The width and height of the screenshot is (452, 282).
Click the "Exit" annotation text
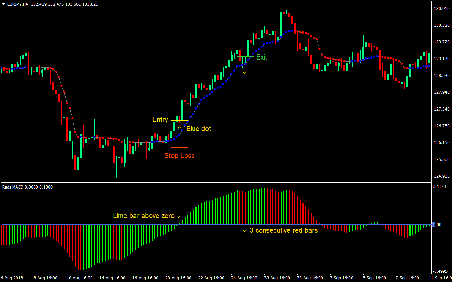(261, 57)
